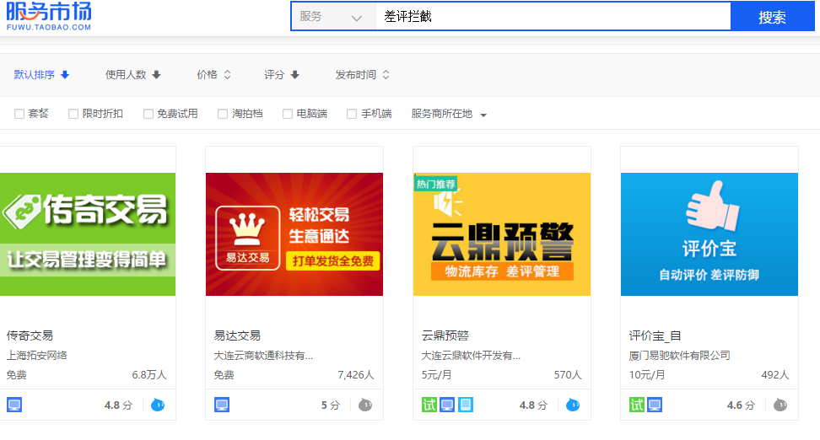Image resolution: width=820 pixels, height=440 pixels.
Task: Open the 易达交易 red banner thumbnail
Action: (x=294, y=234)
